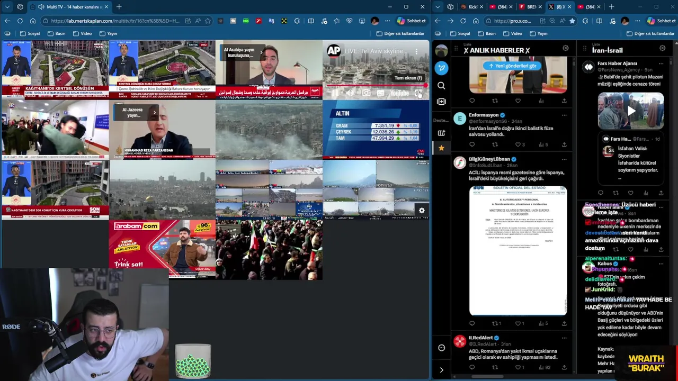Open tab actions chevron in Multi TV window
678x381 pixels.
coord(7,7)
